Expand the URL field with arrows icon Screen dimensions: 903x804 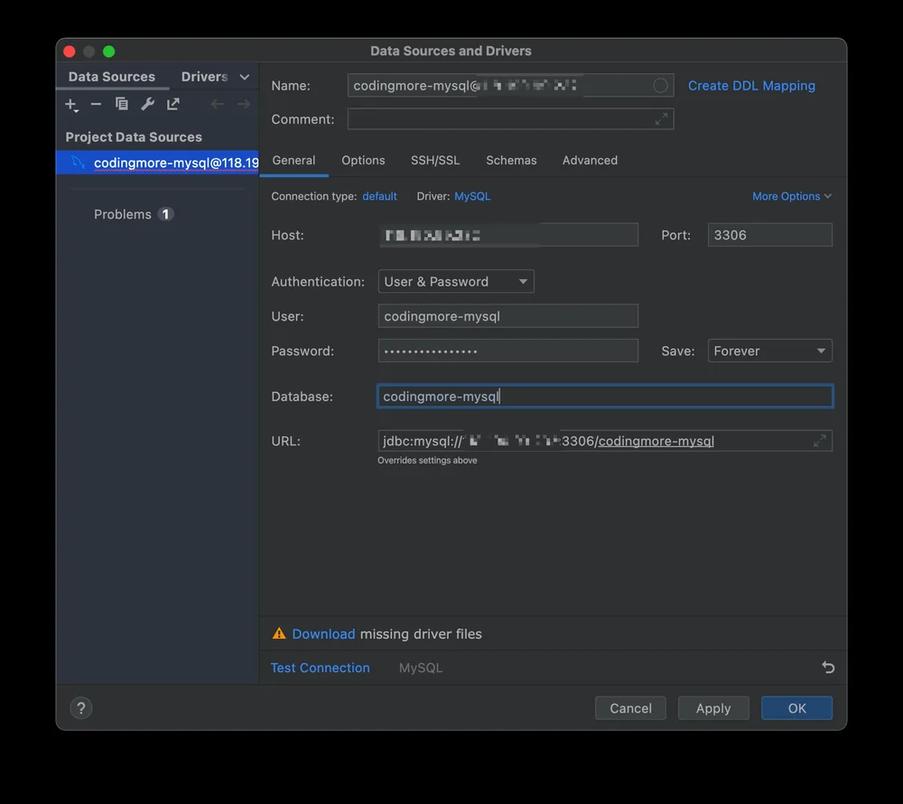point(820,441)
